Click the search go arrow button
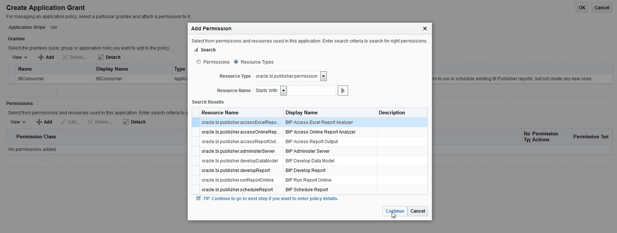The image size is (617, 233). pos(343,91)
